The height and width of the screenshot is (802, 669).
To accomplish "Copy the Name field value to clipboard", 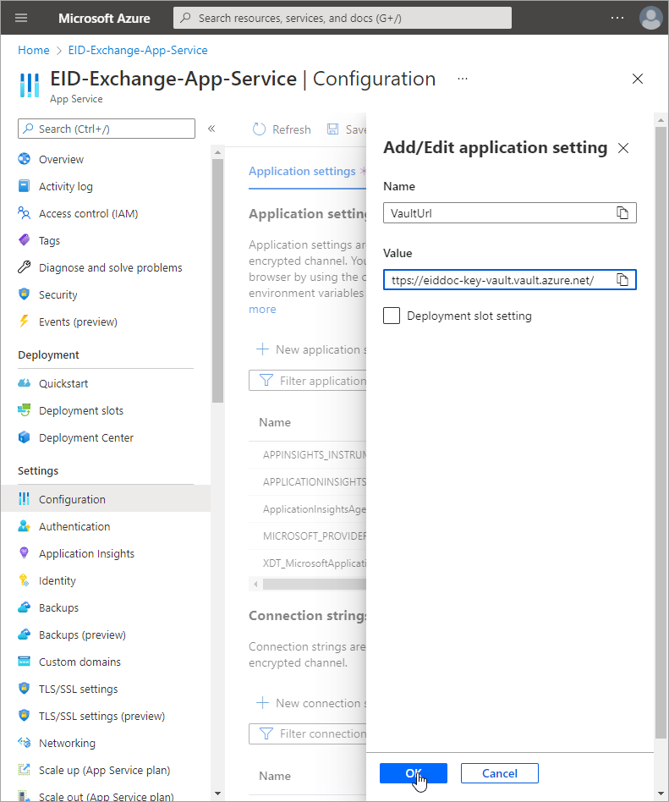I will click(x=622, y=213).
